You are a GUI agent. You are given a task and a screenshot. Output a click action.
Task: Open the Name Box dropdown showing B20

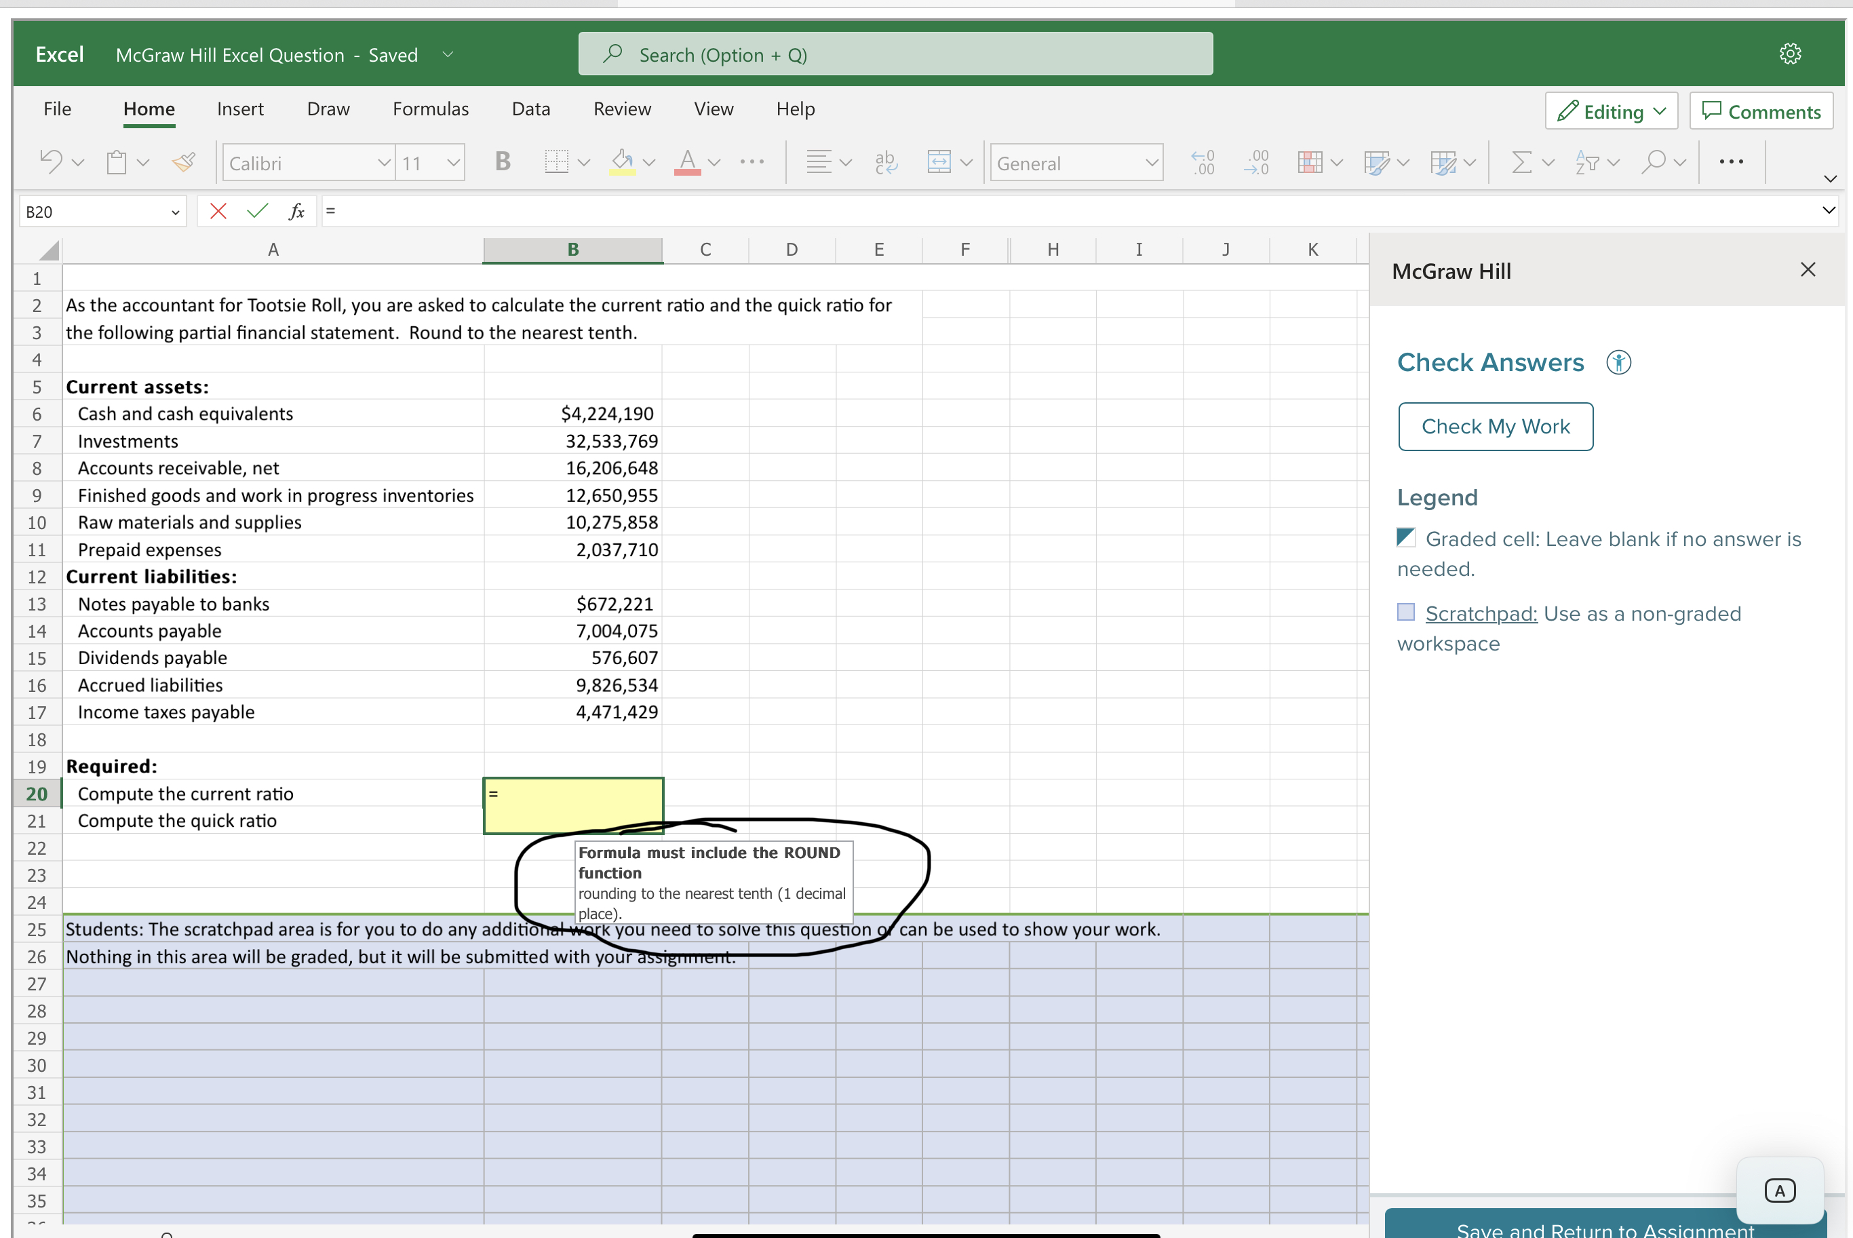175,212
